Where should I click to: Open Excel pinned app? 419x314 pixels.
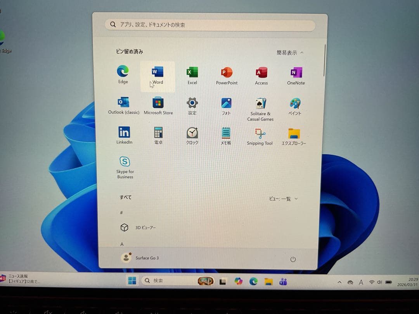[x=192, y=76]
